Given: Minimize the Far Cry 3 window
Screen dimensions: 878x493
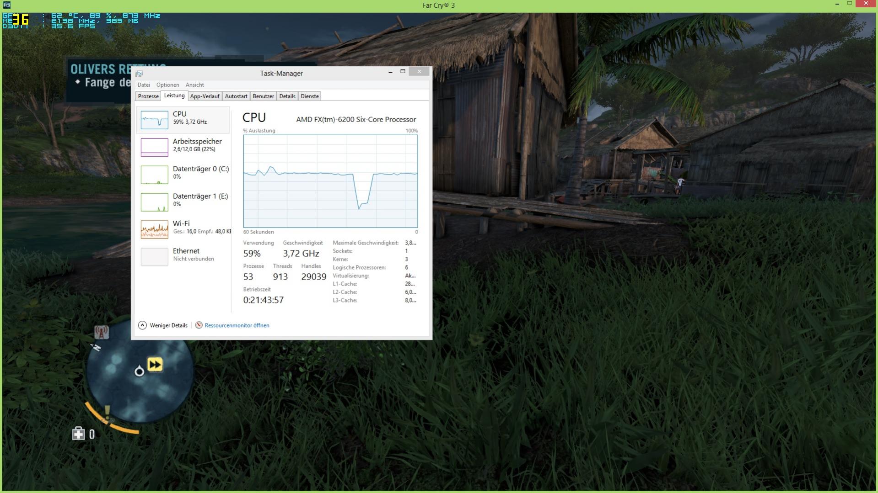Looking at the screenshot, I should (x=837, y=4).
